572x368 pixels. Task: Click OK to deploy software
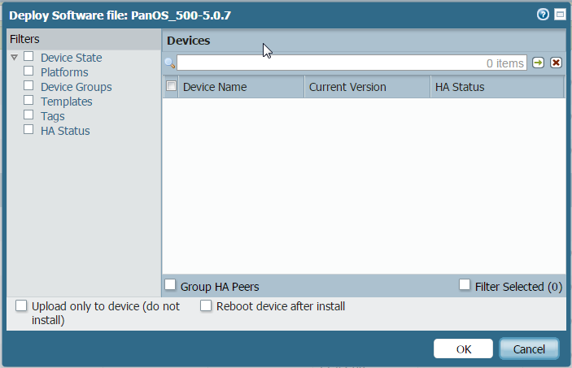pos(463,349)
